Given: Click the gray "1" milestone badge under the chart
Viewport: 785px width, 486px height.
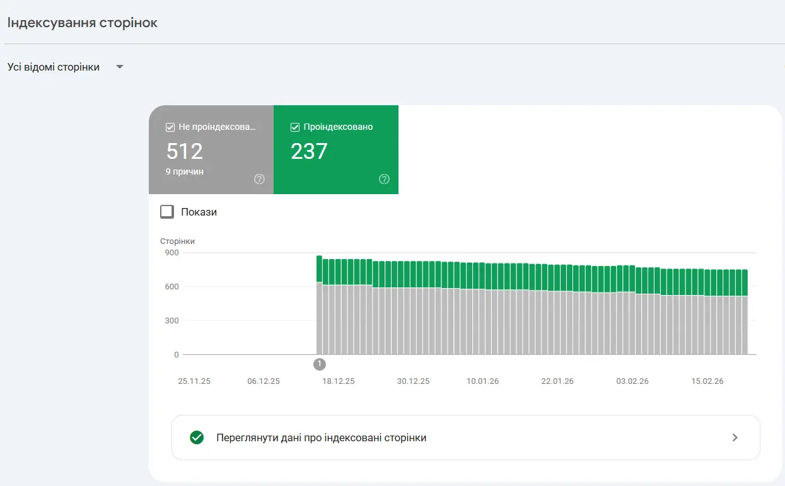Looking at the screenshot, I should [319, 364].
